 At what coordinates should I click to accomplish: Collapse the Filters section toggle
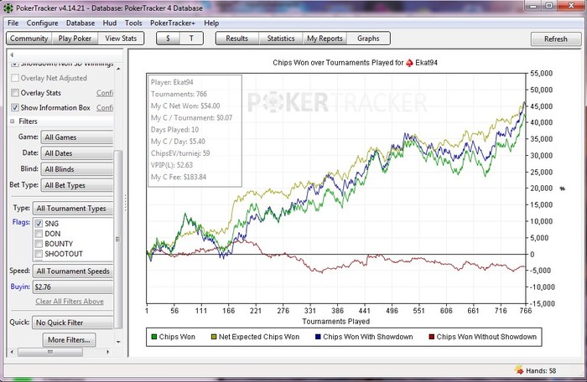(13, 121)
